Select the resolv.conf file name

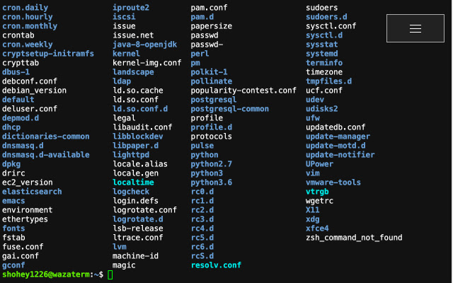click(x=216, y=265)
